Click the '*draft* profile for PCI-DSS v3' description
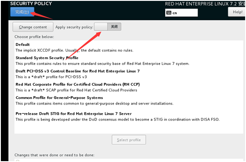 tap(51, 77)
